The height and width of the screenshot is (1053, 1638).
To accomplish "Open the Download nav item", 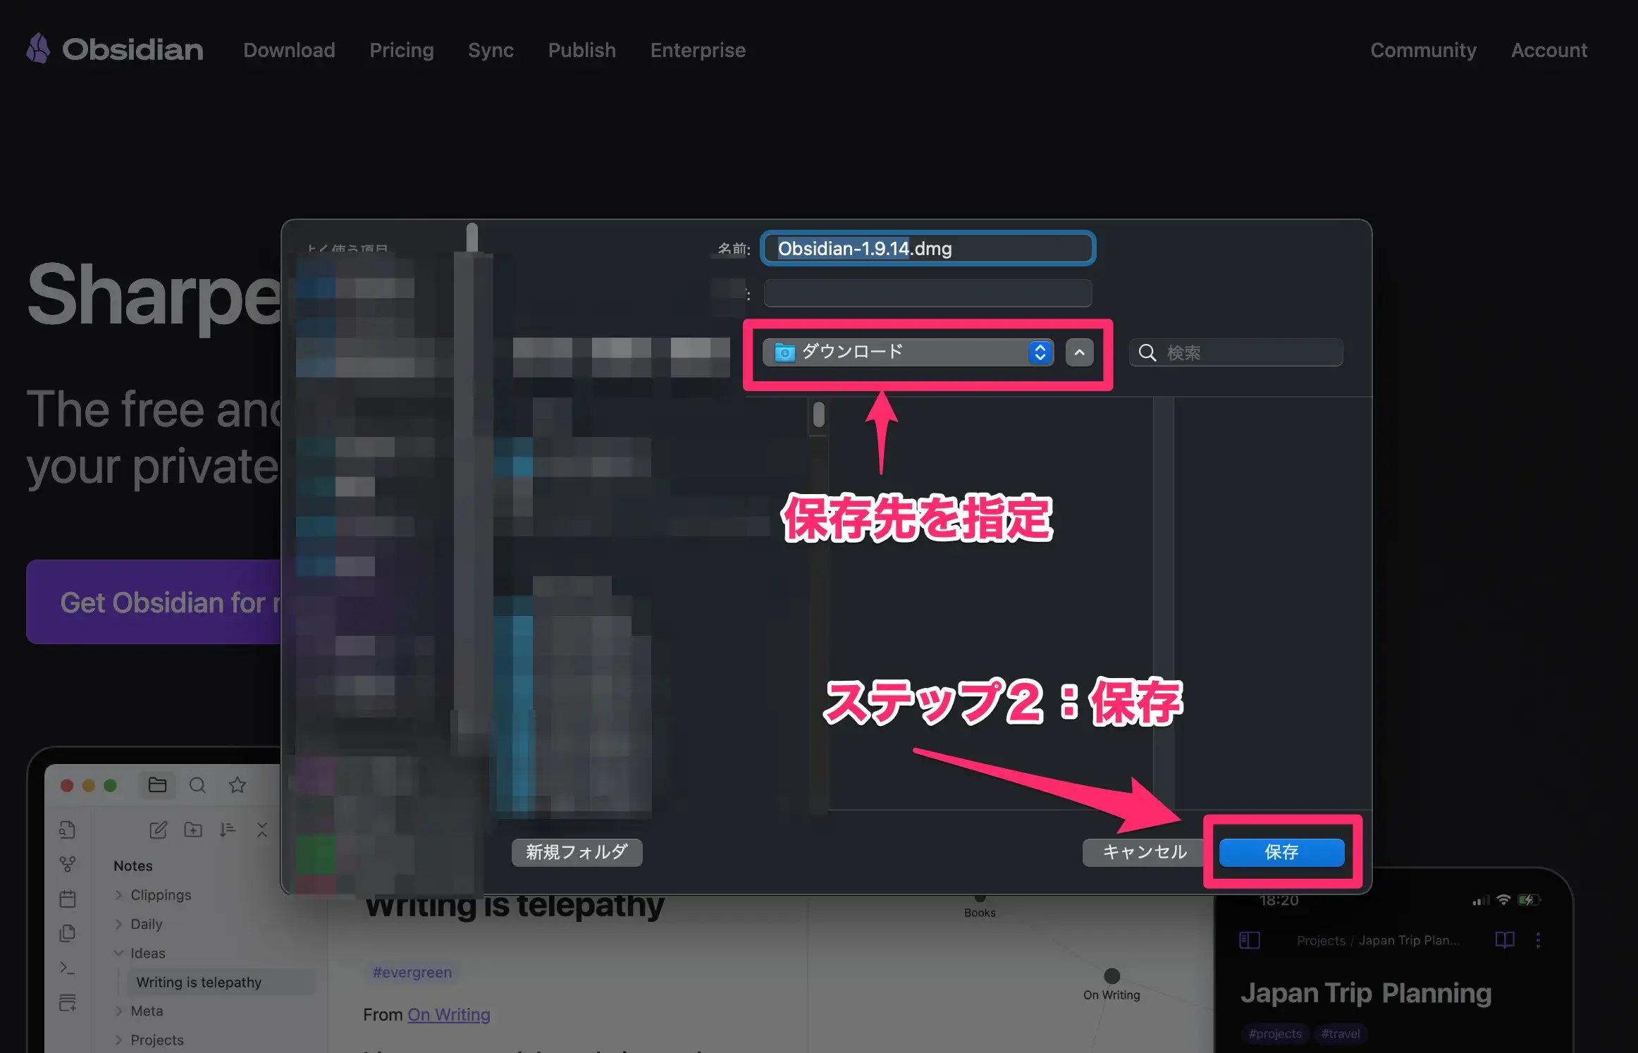I will [289, 50].
